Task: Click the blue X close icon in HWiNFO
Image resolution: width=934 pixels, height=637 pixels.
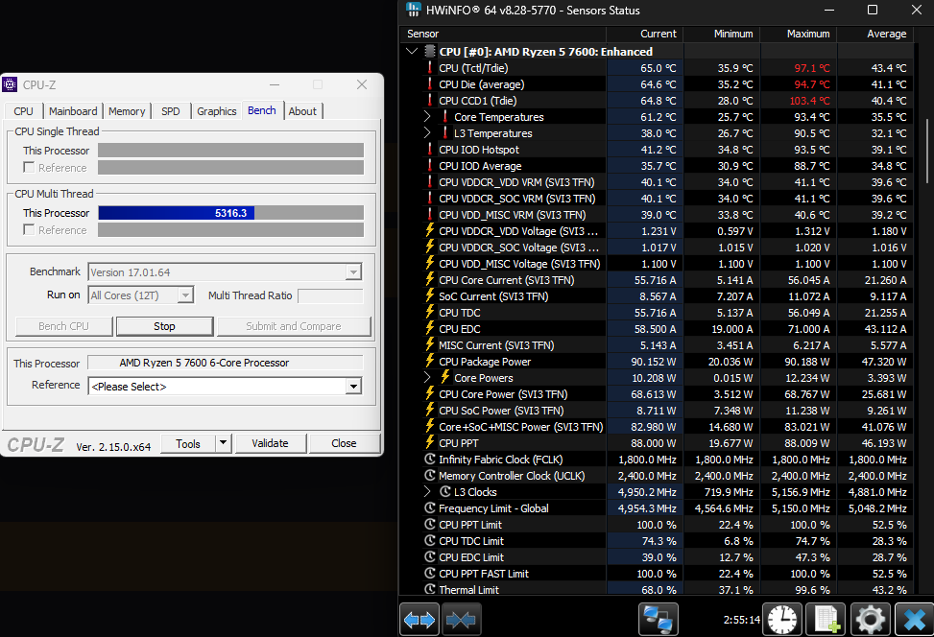Action: [914, 620]
